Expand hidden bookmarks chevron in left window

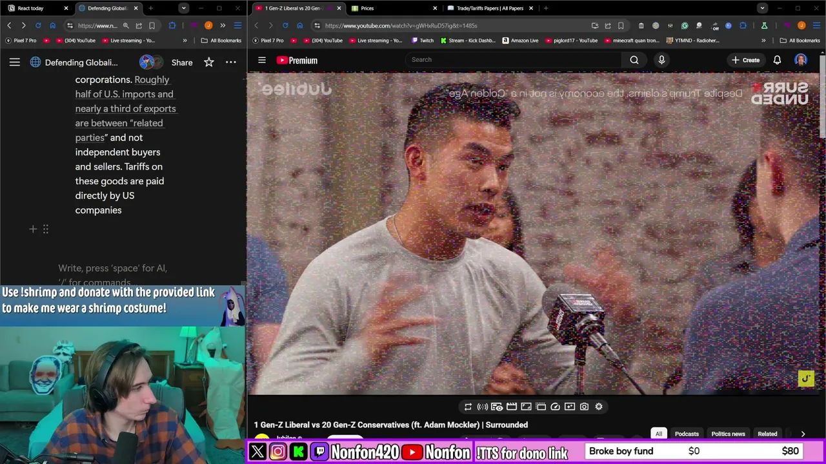pos(185,40)
